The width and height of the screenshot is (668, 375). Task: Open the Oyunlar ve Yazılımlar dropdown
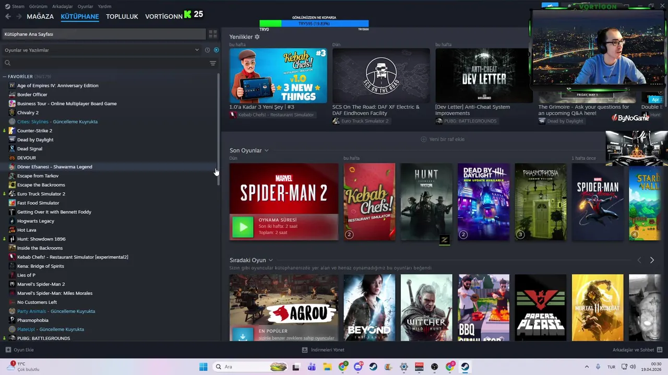point(102,50)
